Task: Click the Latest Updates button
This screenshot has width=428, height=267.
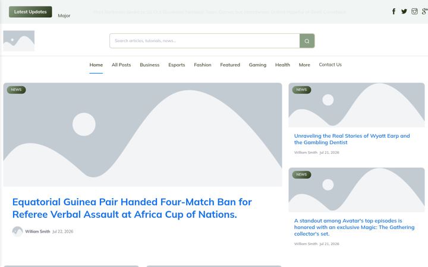Action: (30, 12)
